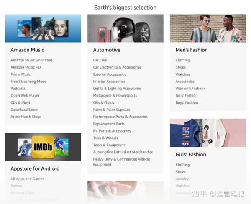
Task: Visit the Download Store
Action: (24, 110)
